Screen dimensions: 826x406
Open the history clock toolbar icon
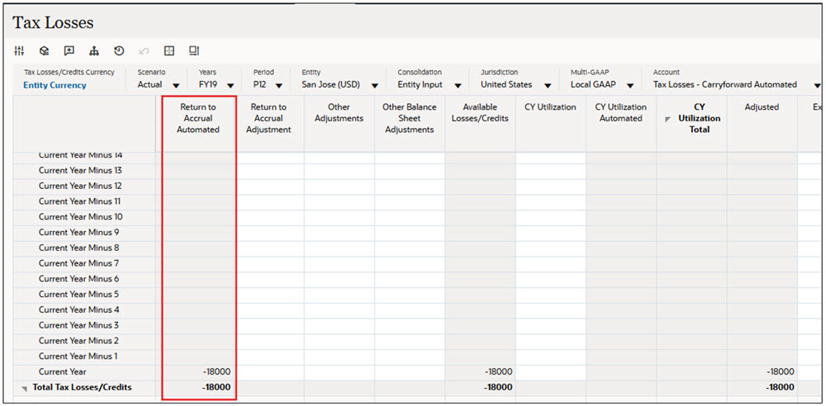[119, 51]
